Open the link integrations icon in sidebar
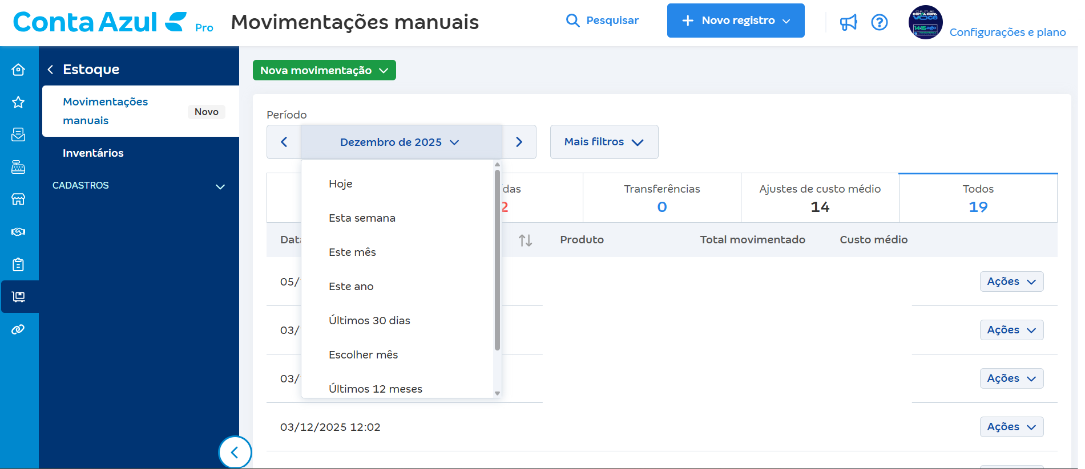This screenshot has height=469, width=1085. (x=18, y=329)
